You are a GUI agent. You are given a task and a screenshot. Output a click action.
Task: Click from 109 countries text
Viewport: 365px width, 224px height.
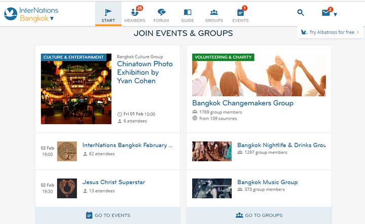[218, 119]
